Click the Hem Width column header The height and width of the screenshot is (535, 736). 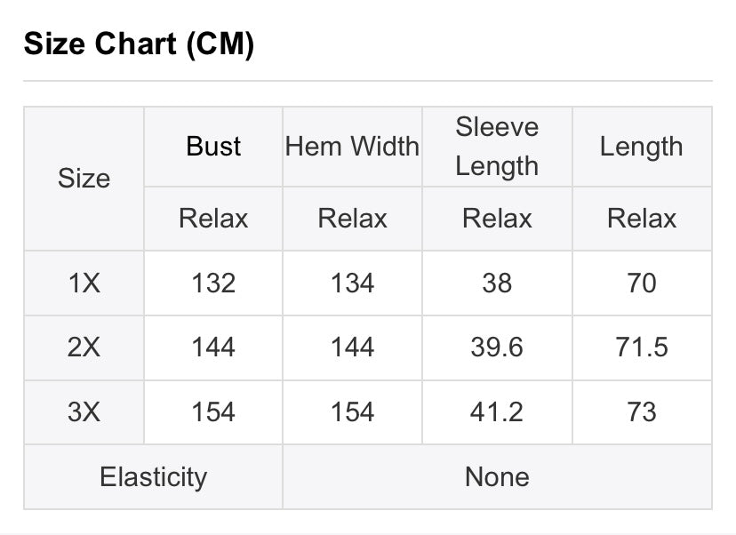(353, 147)
